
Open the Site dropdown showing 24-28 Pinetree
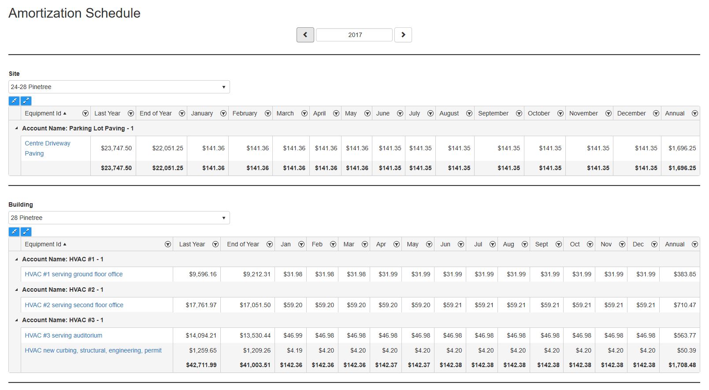(119, 87)
